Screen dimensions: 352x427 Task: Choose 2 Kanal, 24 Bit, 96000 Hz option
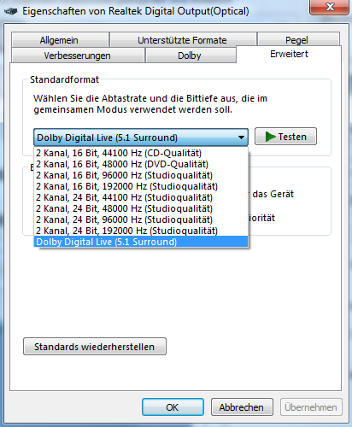coord(141,219)
